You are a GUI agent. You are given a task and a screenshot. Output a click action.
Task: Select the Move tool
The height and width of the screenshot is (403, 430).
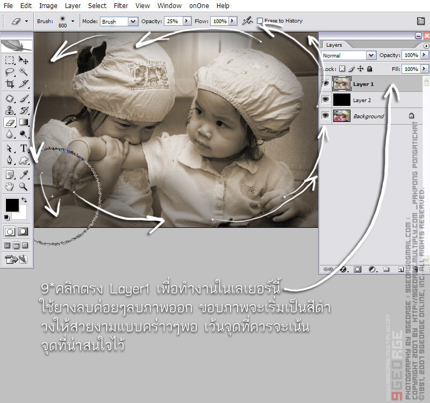tap(23, 60)
